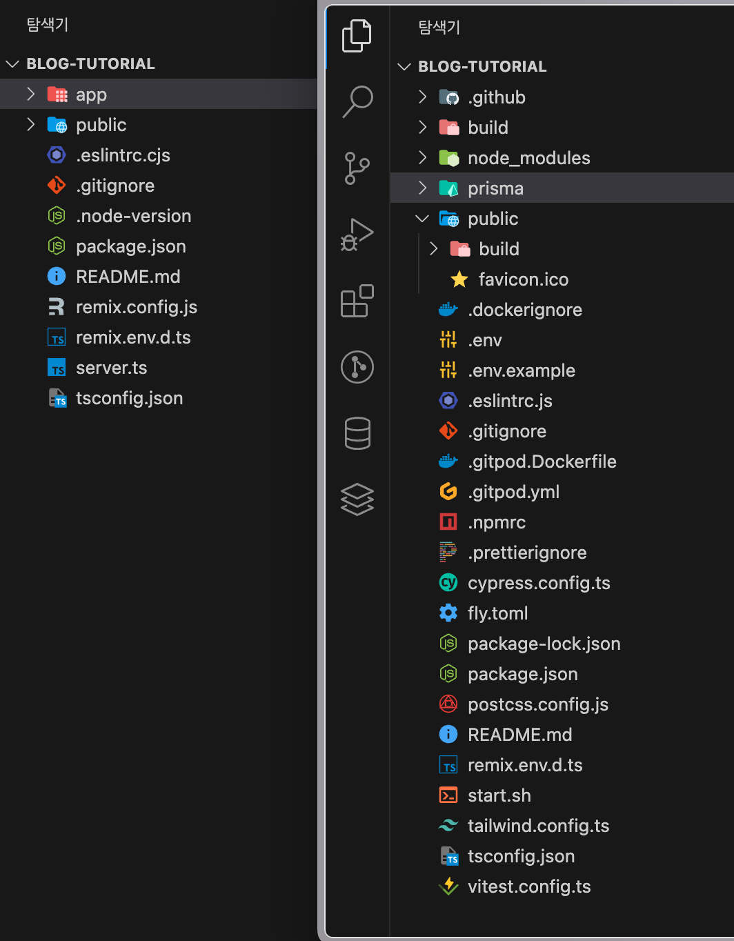734x941 pixels.
Task: Click the terminal icon beside start.sh
Action: 448,795
